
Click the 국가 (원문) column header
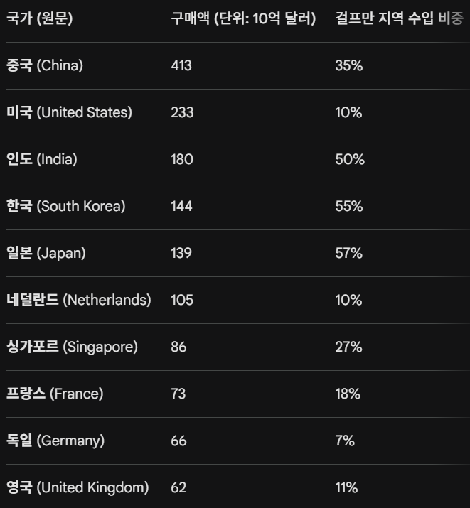coord(40,18)
